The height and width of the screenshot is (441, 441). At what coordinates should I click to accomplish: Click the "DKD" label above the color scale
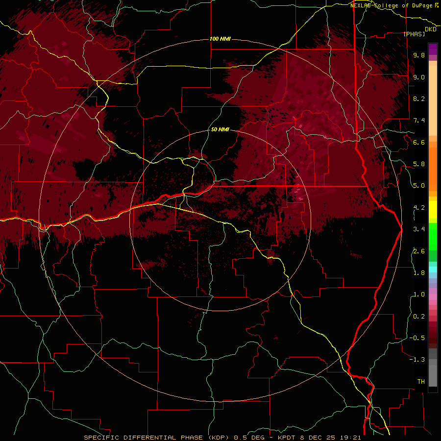pos(431,29)
